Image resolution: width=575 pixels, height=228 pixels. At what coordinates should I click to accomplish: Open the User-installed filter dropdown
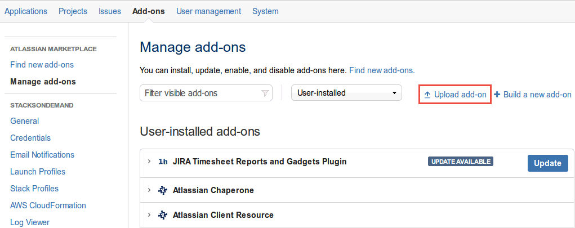(346, 93)
